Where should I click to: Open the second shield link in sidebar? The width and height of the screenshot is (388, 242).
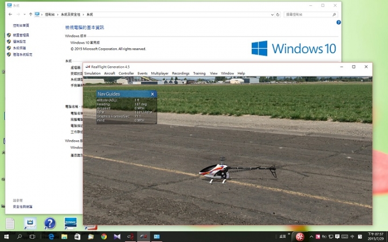tap(19, 41)
